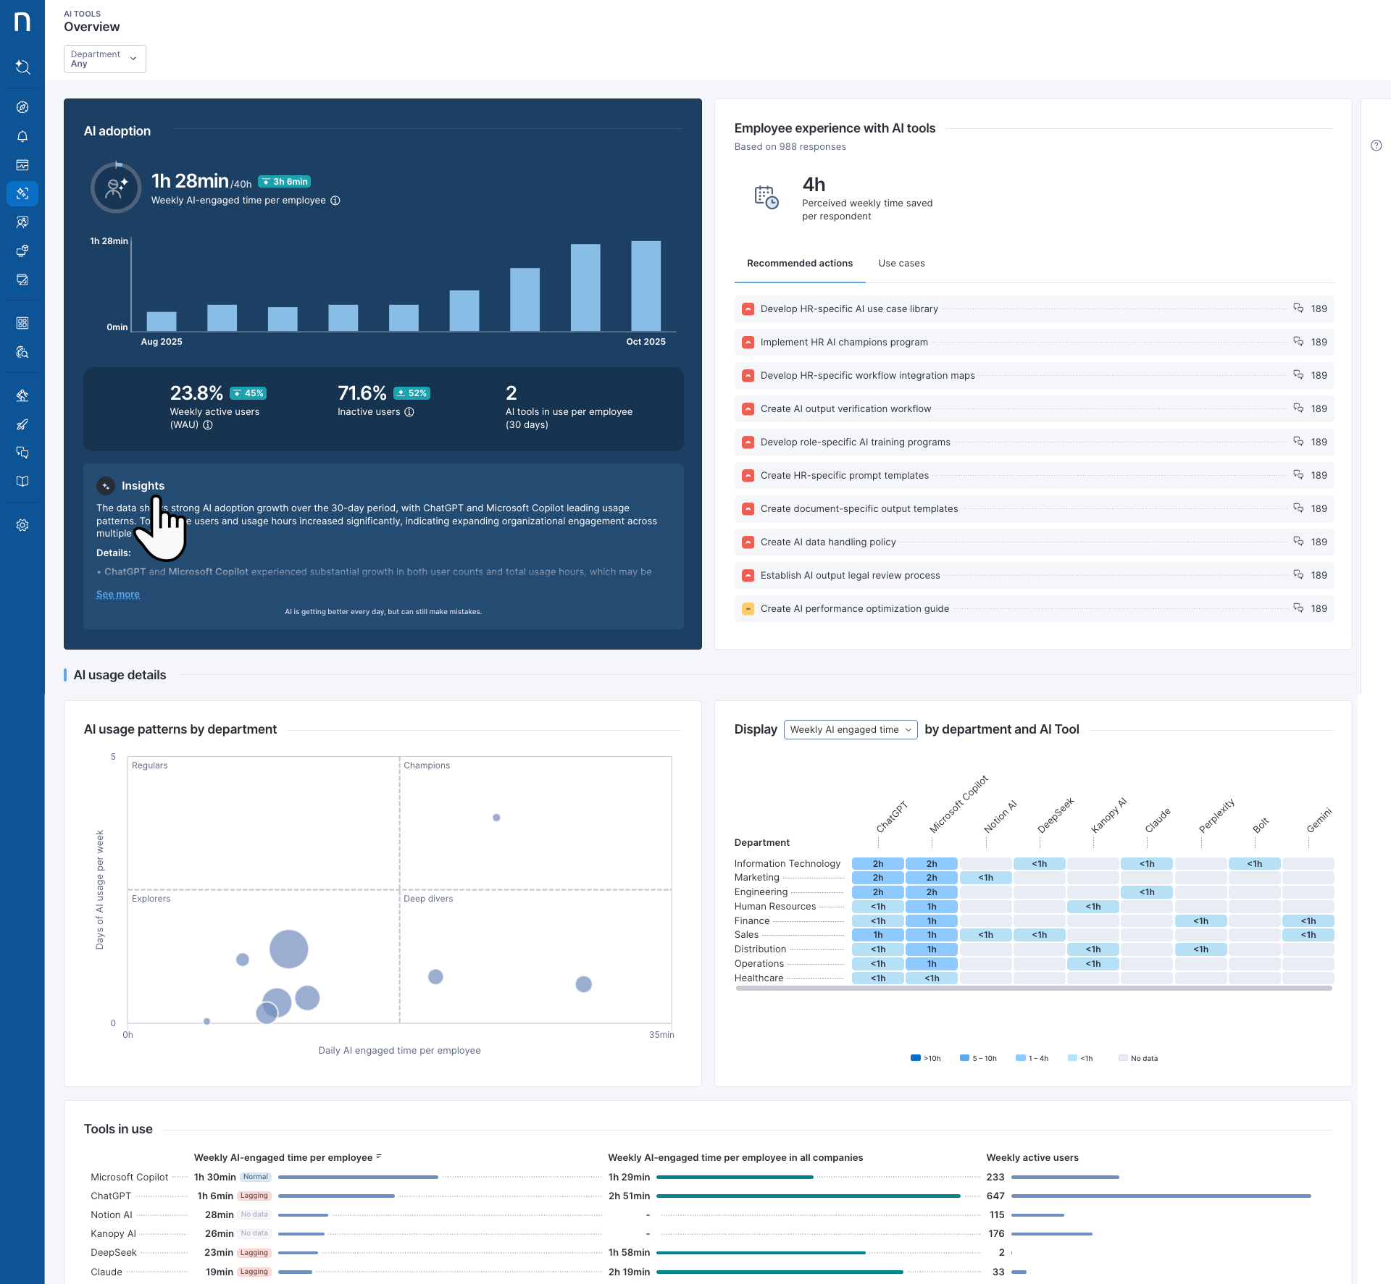Image resolution: width=1391 pixels, height=1284 pixels.
Task: Switch to the Use cases tab
Action: pos(901,264)
